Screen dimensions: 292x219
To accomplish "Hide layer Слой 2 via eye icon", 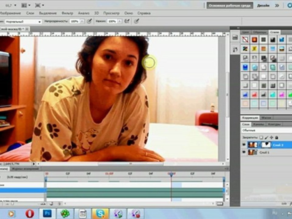I will 244,145.
